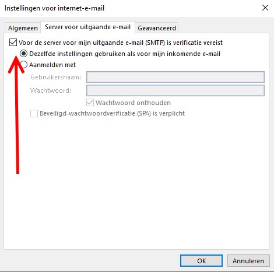Select the Server voor uitgaande e-mail tab
Viewport: 274px width, 272px height.
(87, 27)
